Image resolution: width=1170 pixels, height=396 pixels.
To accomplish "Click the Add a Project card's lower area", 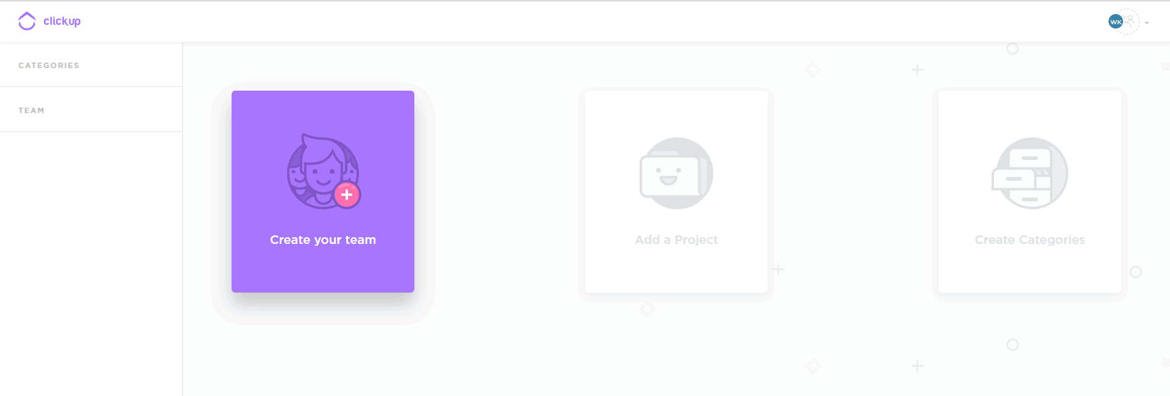I will tap(676, 271).
